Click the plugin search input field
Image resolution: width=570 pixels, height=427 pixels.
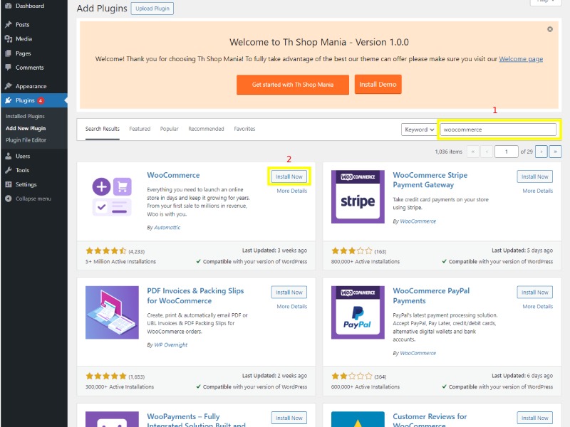(498, 130)
